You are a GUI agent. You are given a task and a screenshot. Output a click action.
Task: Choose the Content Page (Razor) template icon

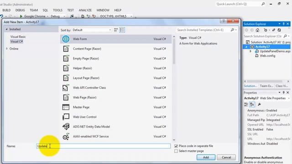click(x=66, y=49)
